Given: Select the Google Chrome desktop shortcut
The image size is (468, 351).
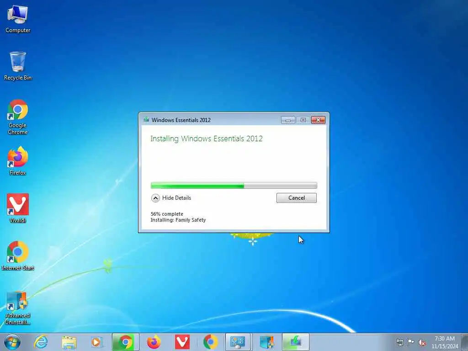Looking at the screenshot, I should point(18,117).
